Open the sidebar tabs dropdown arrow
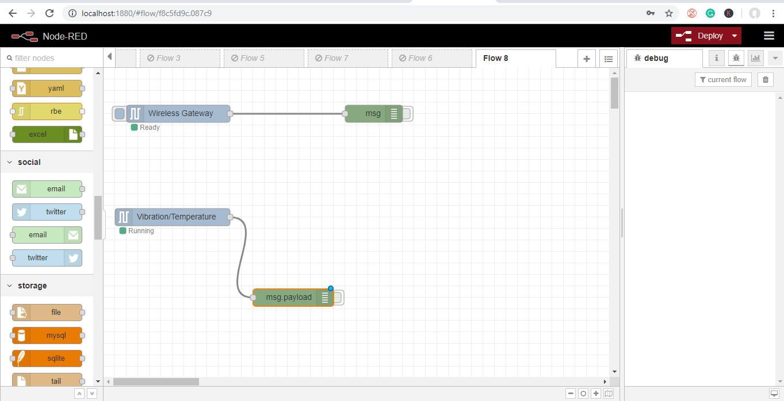Screen dimensions: 784x401 (x=775, y=58)
